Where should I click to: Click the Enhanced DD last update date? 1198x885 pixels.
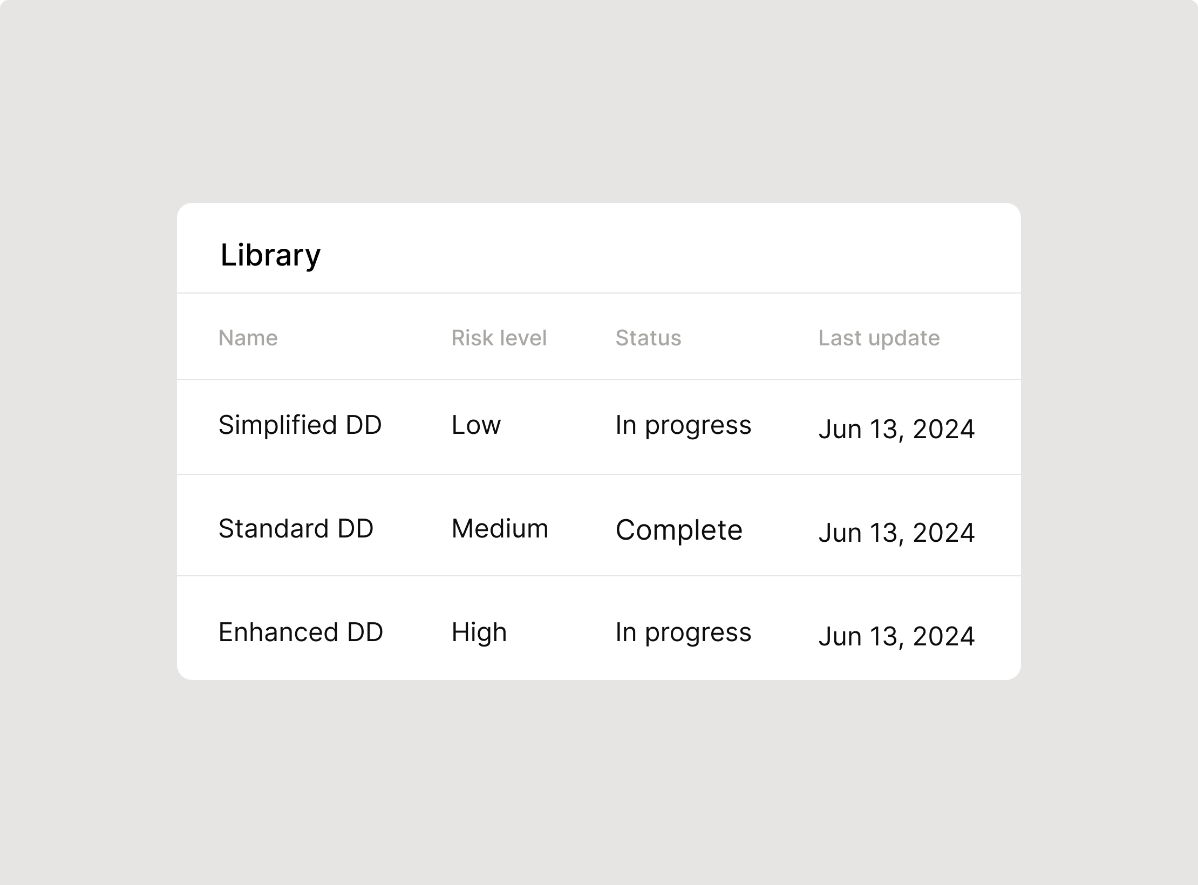pyautogui.click(x=896, y=637)
